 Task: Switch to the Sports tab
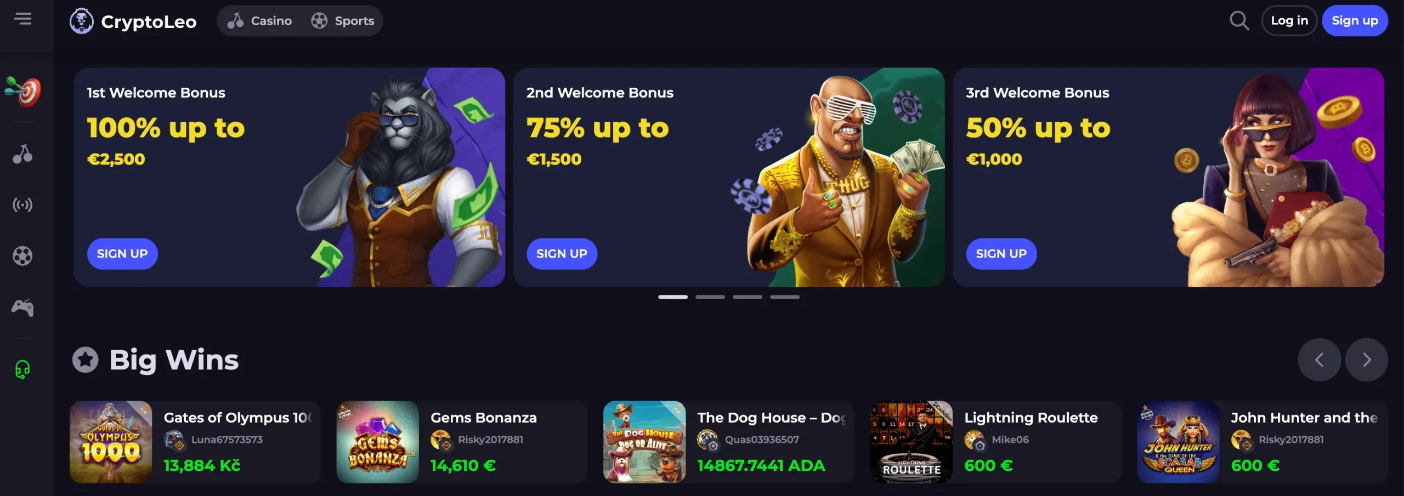(x=343, y=21)
